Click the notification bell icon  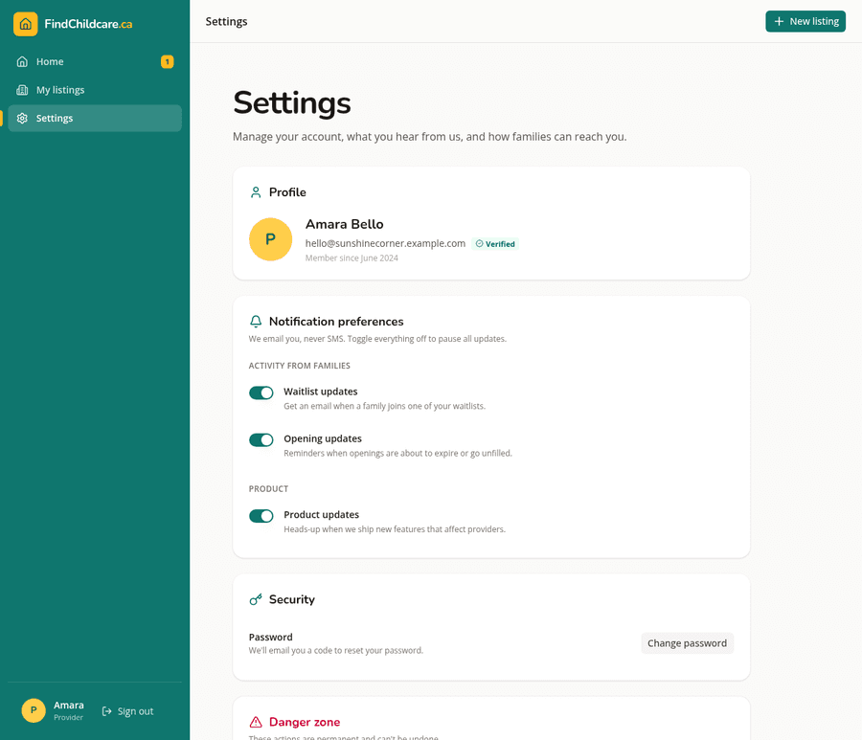[256, 322]
